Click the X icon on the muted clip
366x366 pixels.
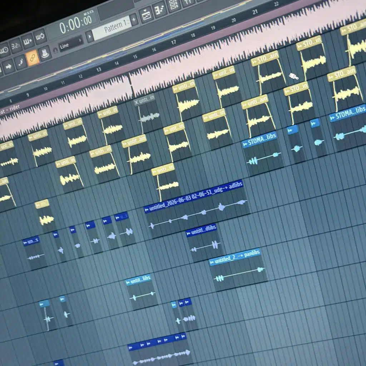137,102
